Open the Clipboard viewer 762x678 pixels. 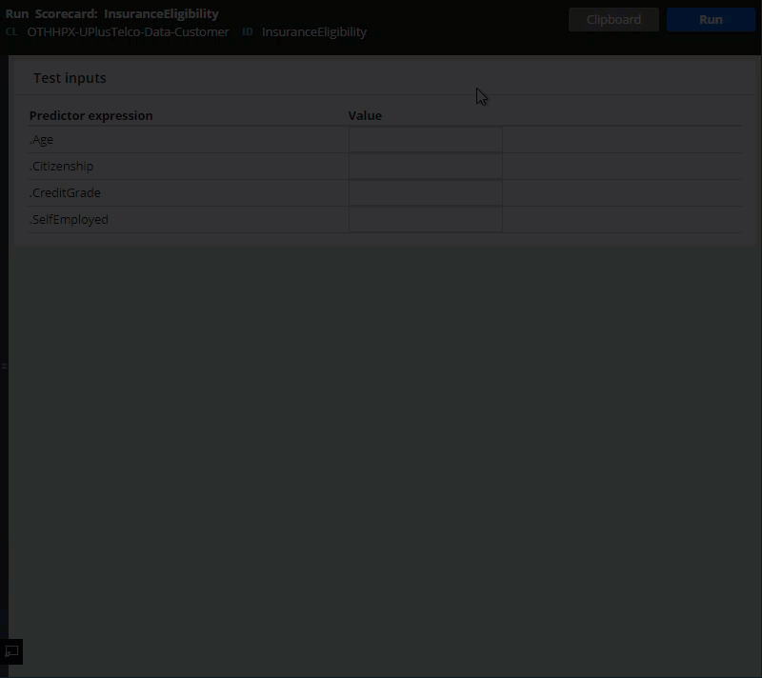[612, 19]
